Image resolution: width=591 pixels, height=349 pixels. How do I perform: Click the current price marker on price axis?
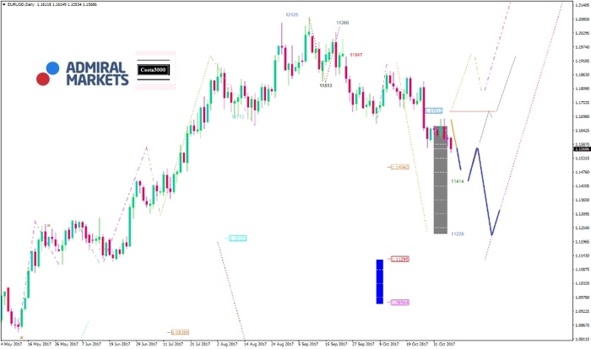pos(582,149)
